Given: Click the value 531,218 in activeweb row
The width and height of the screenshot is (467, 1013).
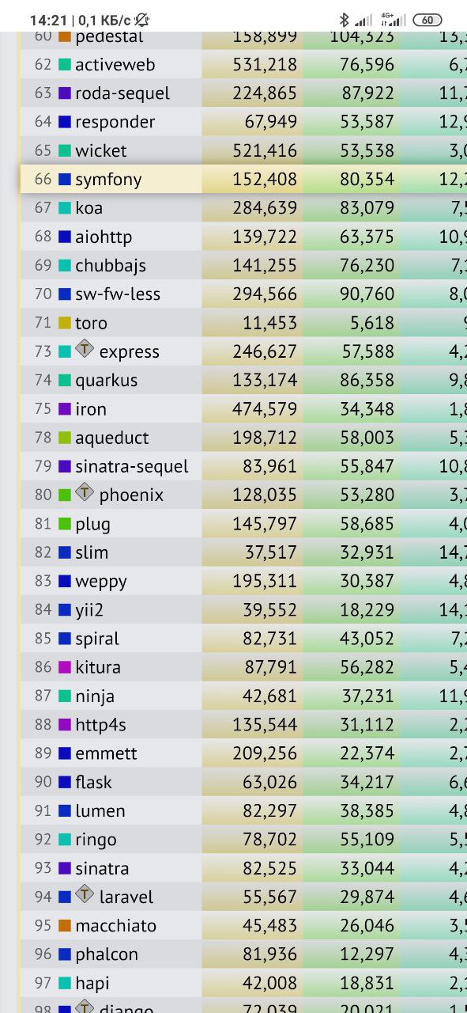Looking at the screenshot, I should pyautogui.click(x=265, y=65).
